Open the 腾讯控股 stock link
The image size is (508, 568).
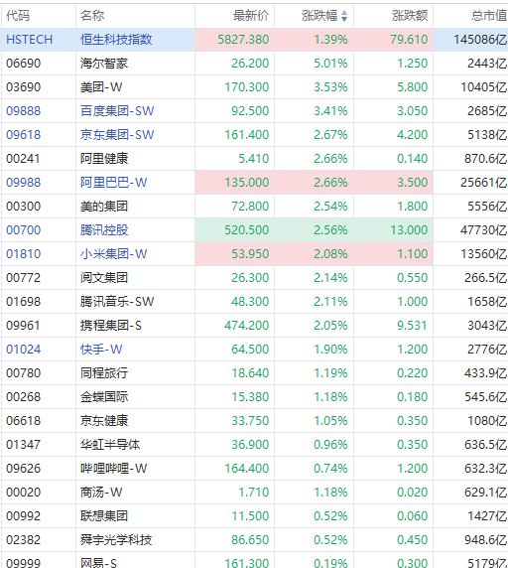pyautogui.click(x=104, y=230)
